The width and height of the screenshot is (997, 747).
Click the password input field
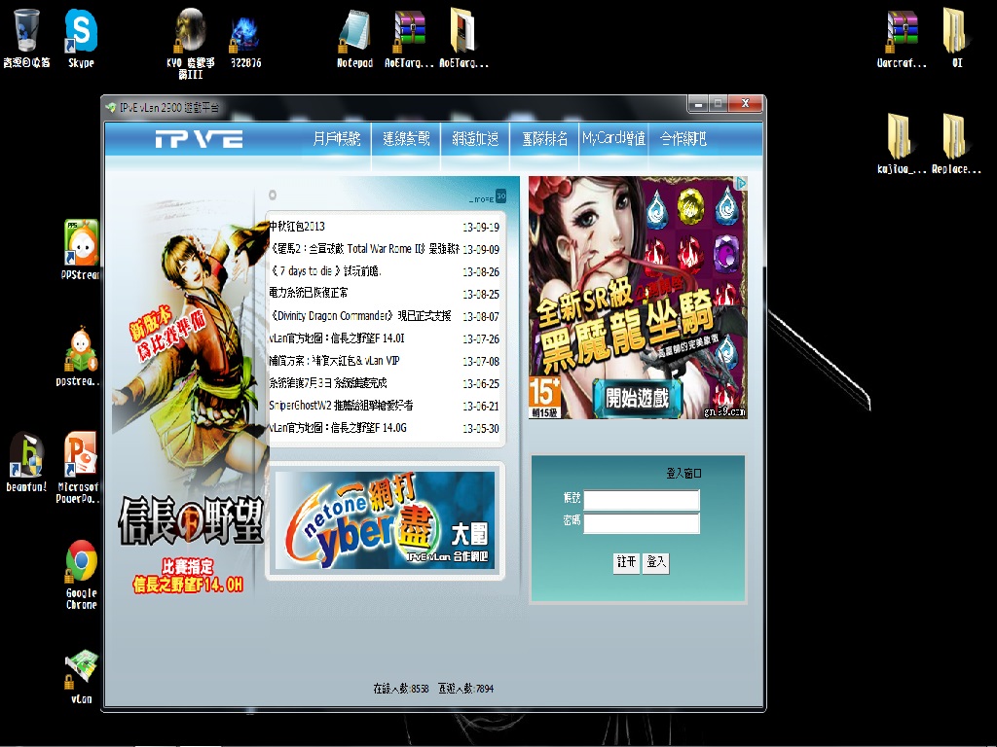(x=642, y=522)
